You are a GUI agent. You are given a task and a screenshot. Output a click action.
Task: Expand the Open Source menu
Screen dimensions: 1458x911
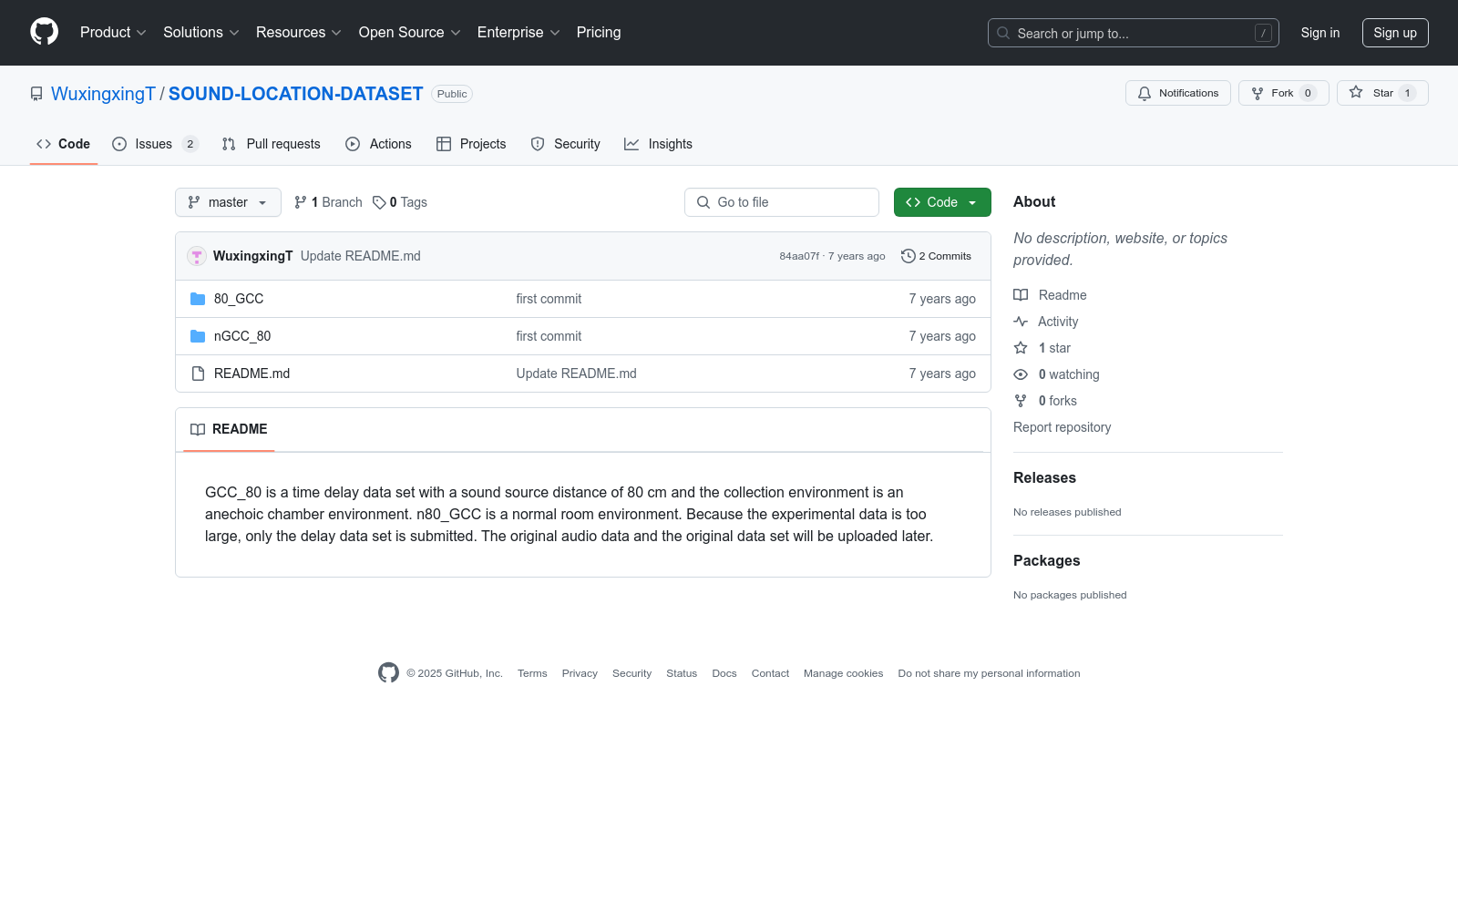(x=410, y=33)
